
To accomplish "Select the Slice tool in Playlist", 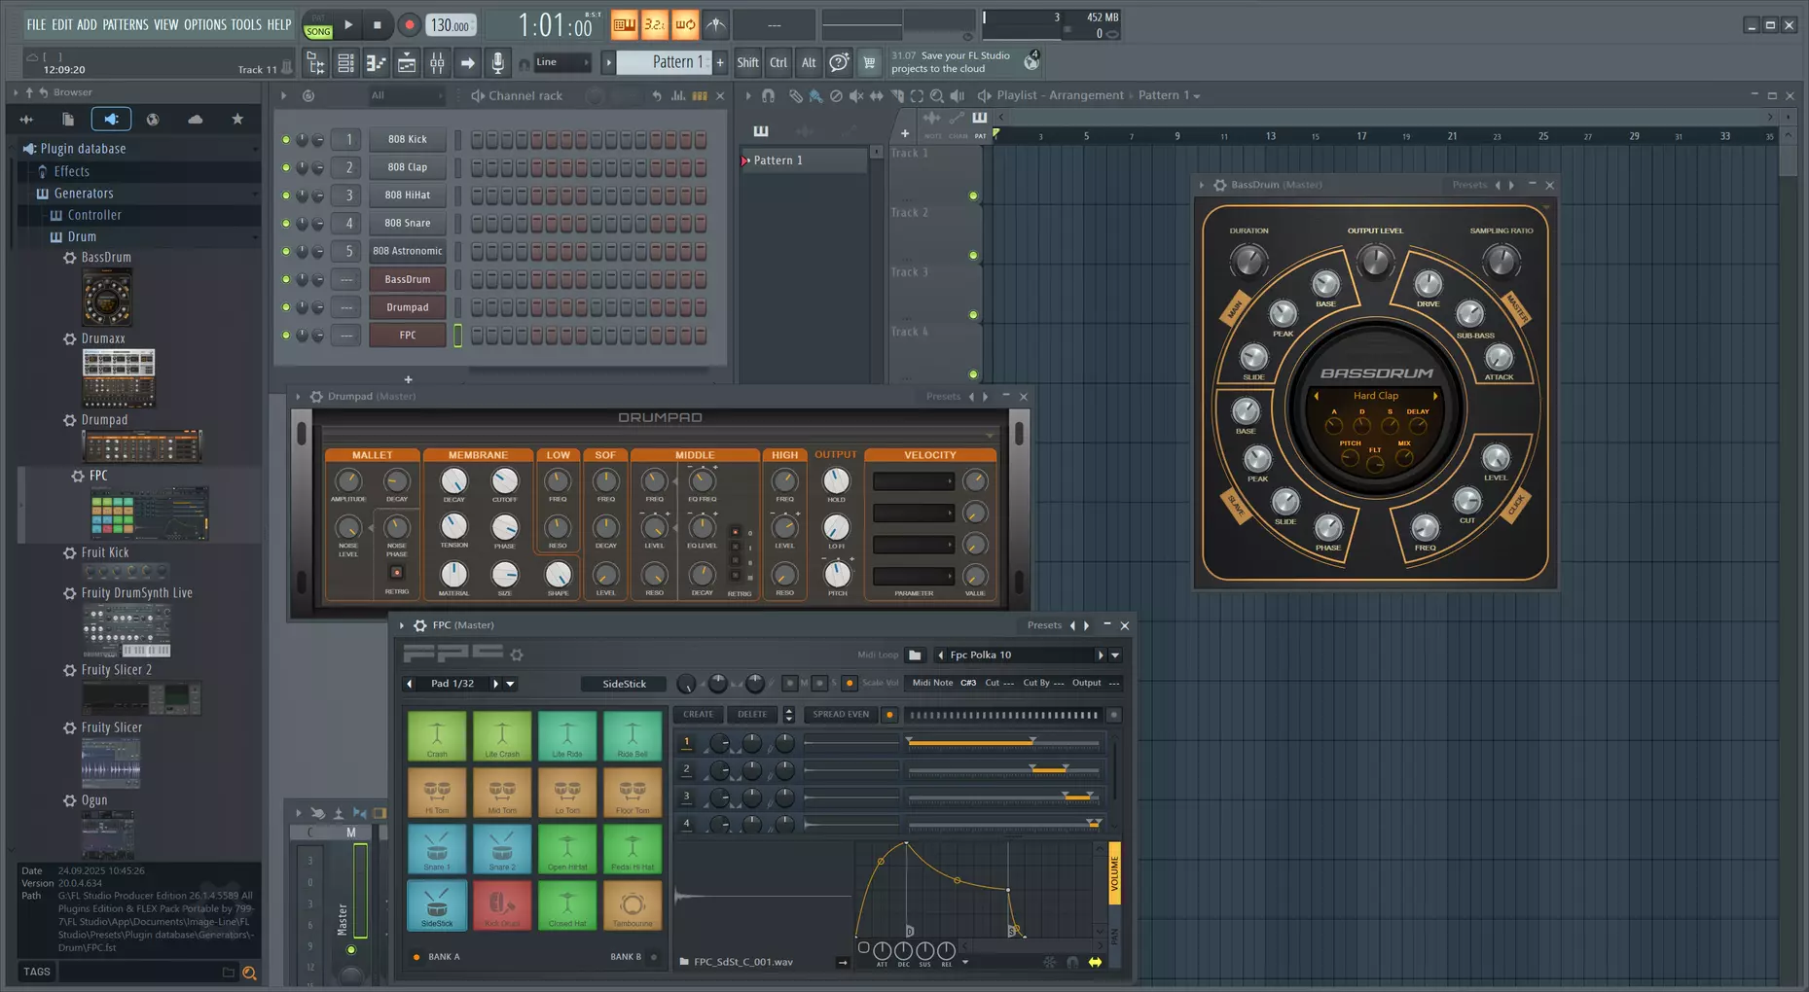I will [x=897, y=95].
